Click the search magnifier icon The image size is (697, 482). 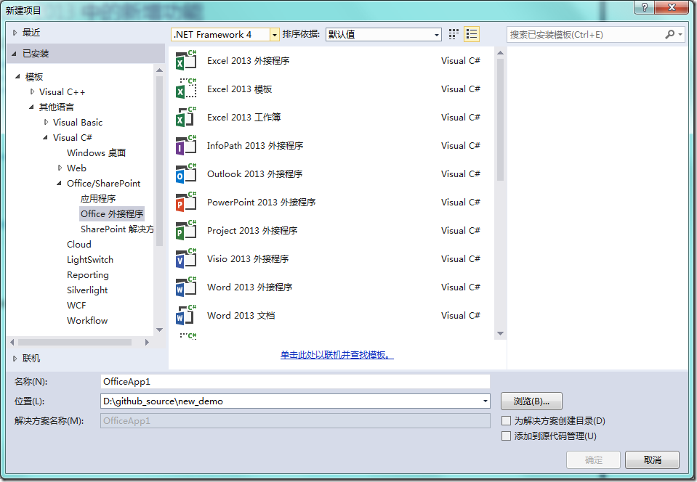669,34
